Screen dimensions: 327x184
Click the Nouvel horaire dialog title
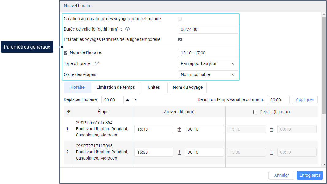pyautogui.click(x=78, y=6)
